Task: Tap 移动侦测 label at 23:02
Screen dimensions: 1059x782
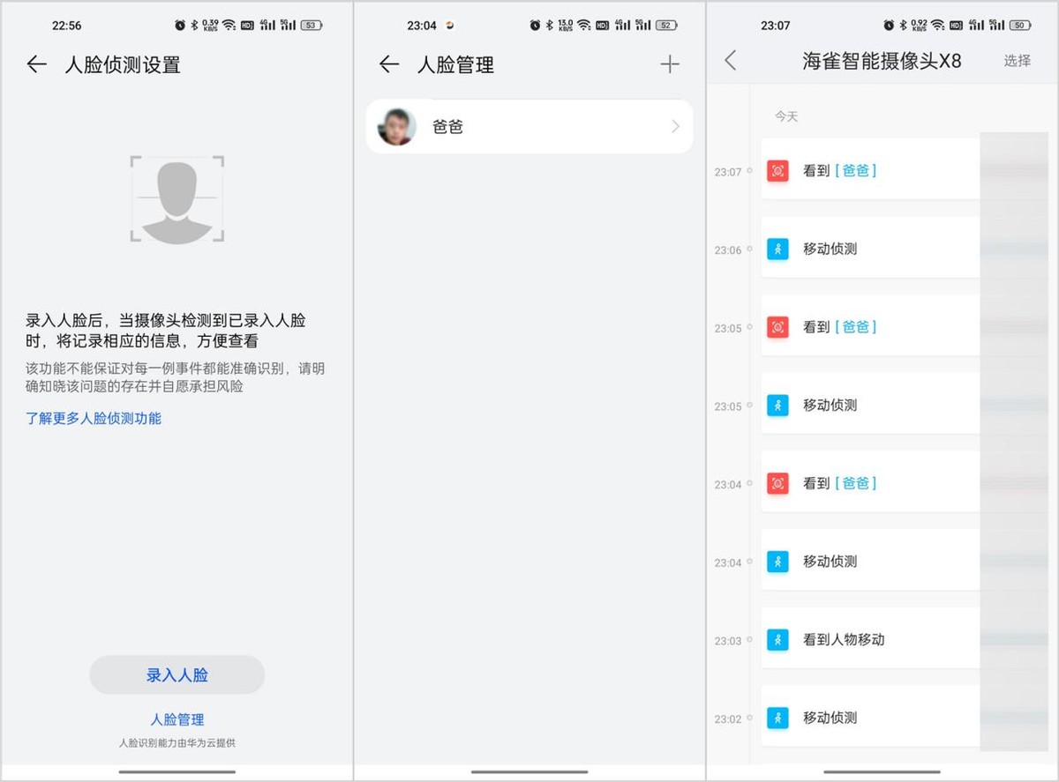Action: click(x=830, y=718)
